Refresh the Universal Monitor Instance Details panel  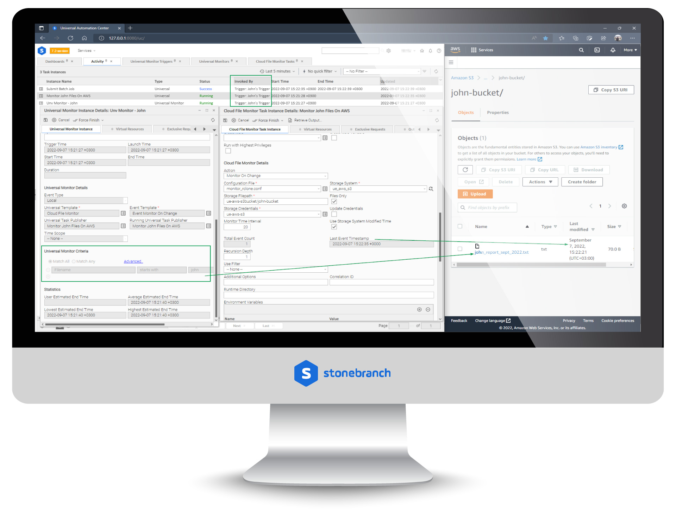[213, 120]
